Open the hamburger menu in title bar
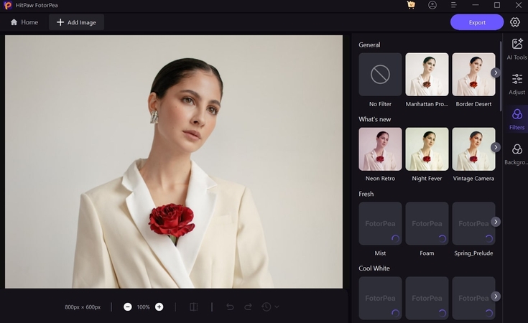Screen dimensions: 528x323 point(454,5)
